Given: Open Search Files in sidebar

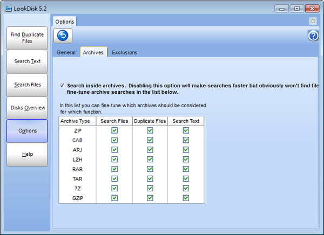Looking at the screenshot, I should click(x=27, y=85).
